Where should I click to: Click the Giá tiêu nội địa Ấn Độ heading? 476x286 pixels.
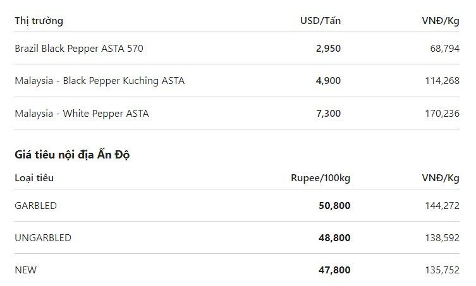72,155
